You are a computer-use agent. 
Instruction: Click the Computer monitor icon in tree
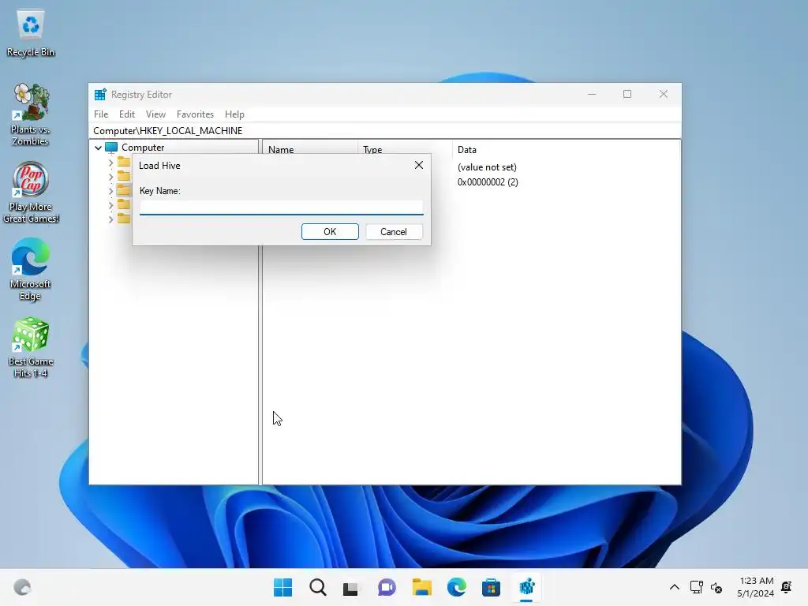pos(111,148)
